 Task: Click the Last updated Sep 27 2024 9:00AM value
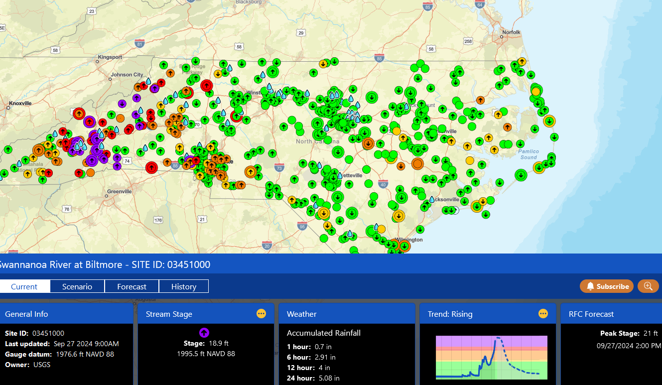[x=85, y=344]
